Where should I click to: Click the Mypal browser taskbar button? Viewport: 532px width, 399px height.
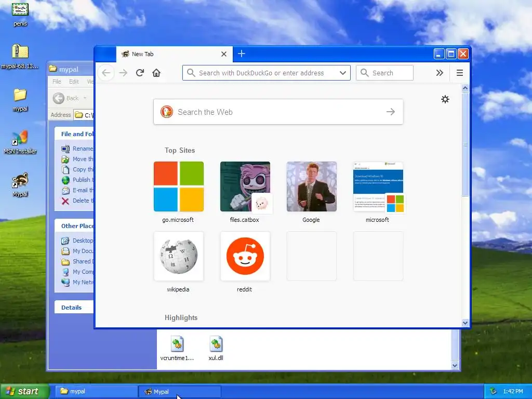point(180,392)
